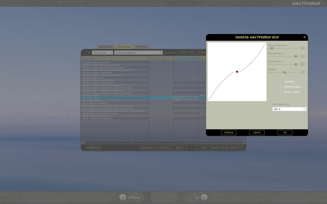This screenshot has width=327, height=204.
Task: Click the Зона нечувствит. value field showing 10
Action: (302, 48)
